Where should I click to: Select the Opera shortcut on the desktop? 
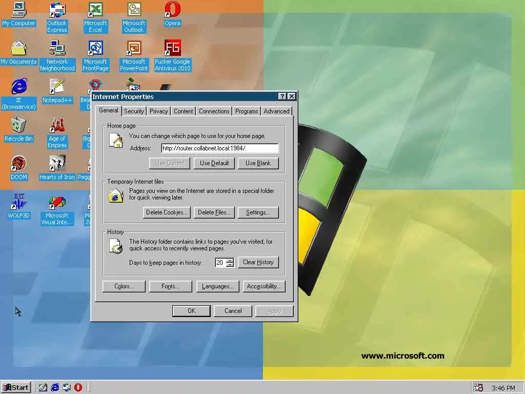[x=172, y=14]
